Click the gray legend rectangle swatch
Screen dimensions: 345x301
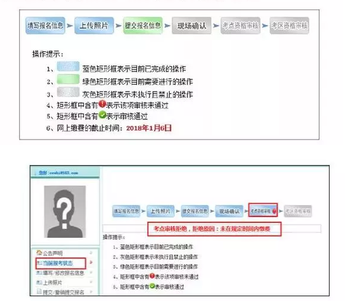pos(68,92)
